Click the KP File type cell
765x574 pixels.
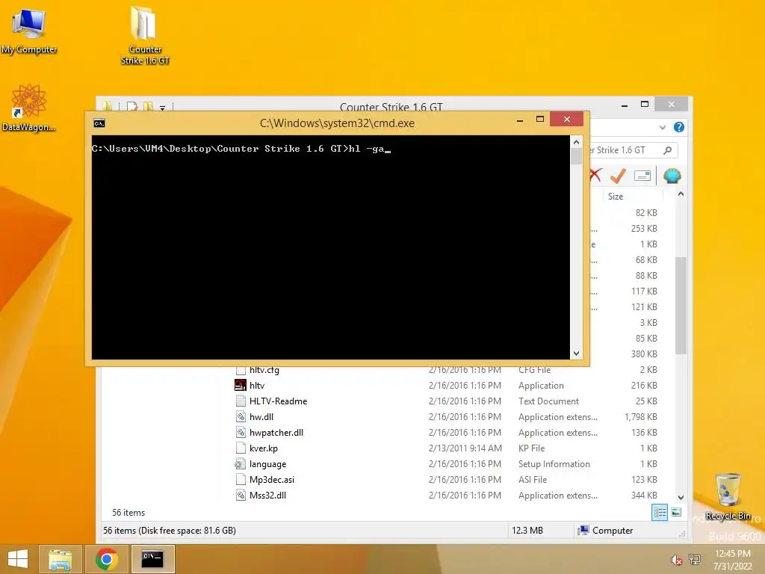click(531, 448)
